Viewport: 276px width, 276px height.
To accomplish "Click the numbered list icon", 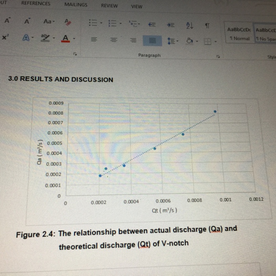I will pos(112,24).
